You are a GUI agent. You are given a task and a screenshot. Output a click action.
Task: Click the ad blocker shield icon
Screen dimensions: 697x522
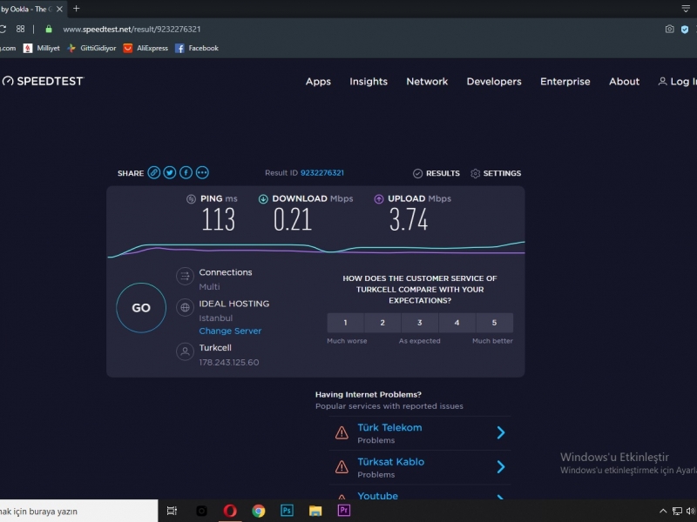[x=685, y=30]
